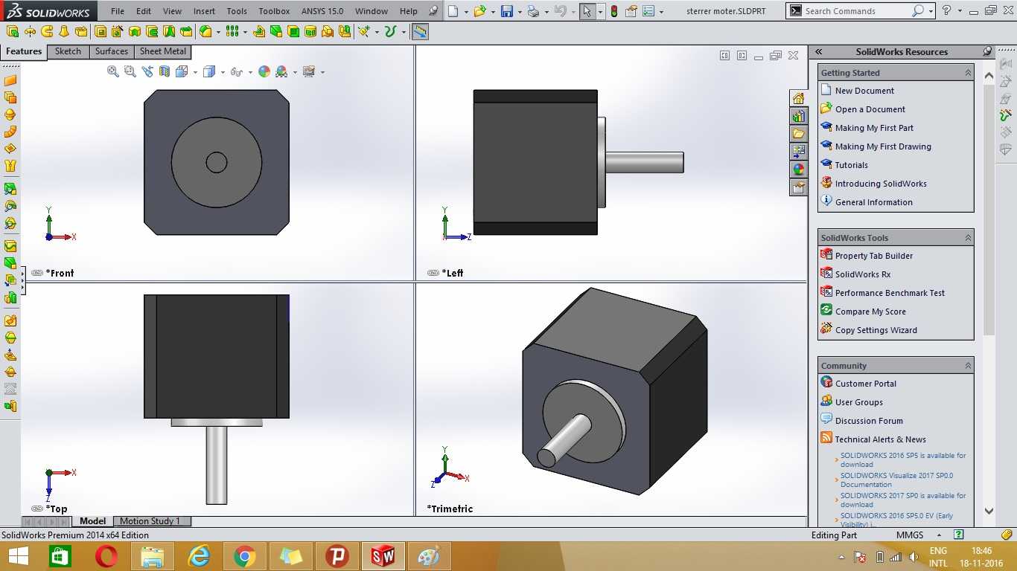Screen dimensions: 1017x571
Task: Open Opera browser from the taskbar
Action: pos(106,556)
